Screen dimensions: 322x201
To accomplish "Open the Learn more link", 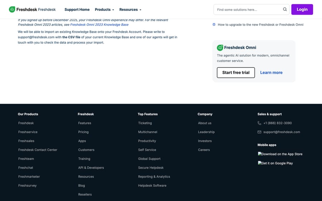I will coord(271,72).
